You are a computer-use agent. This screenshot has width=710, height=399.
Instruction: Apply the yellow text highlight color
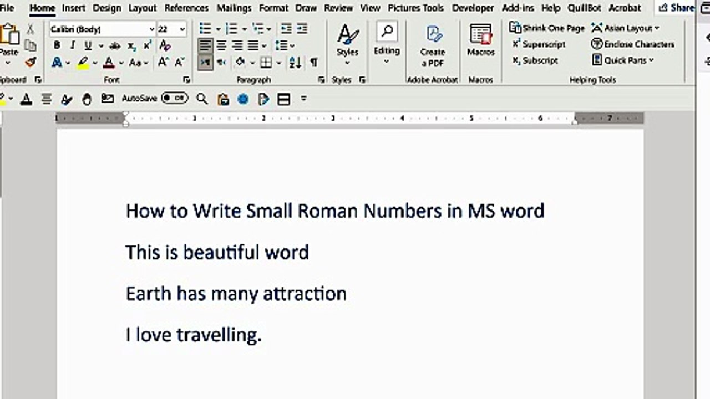pos(83,63)
